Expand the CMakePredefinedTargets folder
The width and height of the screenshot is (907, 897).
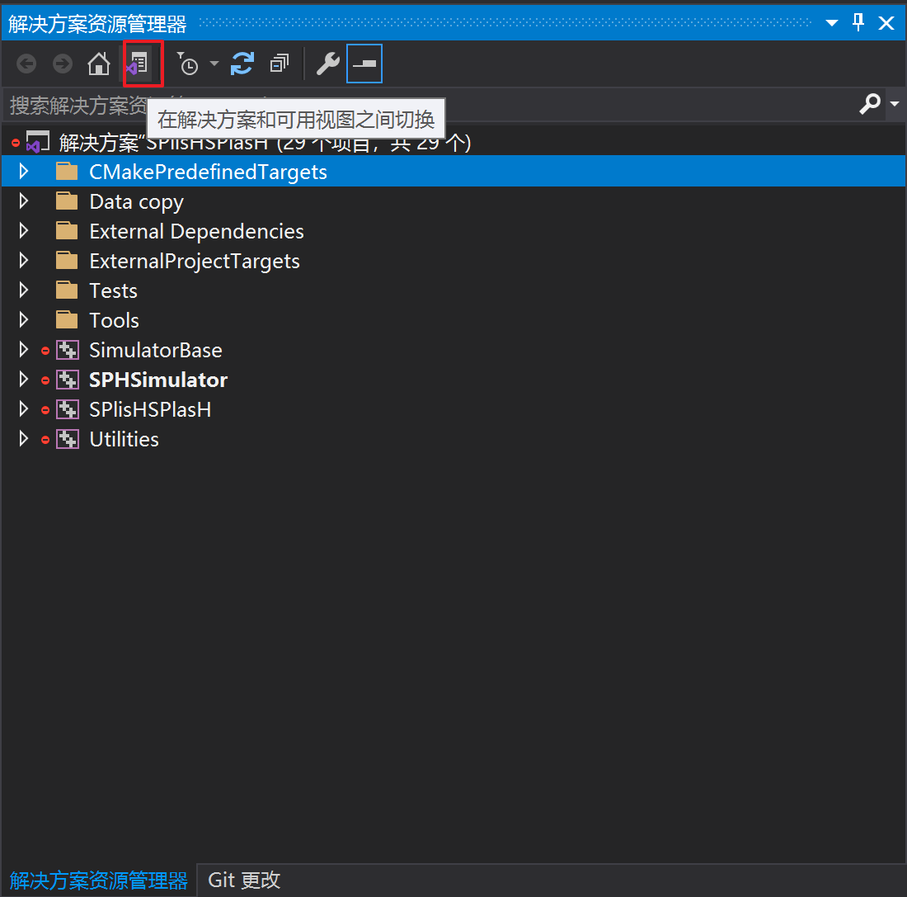point(23,171)
